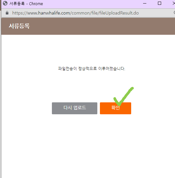The image size is (175, 178).
Task: Click the lock icon in address bar
Action: pyautogui.click(x=7, y=13)
